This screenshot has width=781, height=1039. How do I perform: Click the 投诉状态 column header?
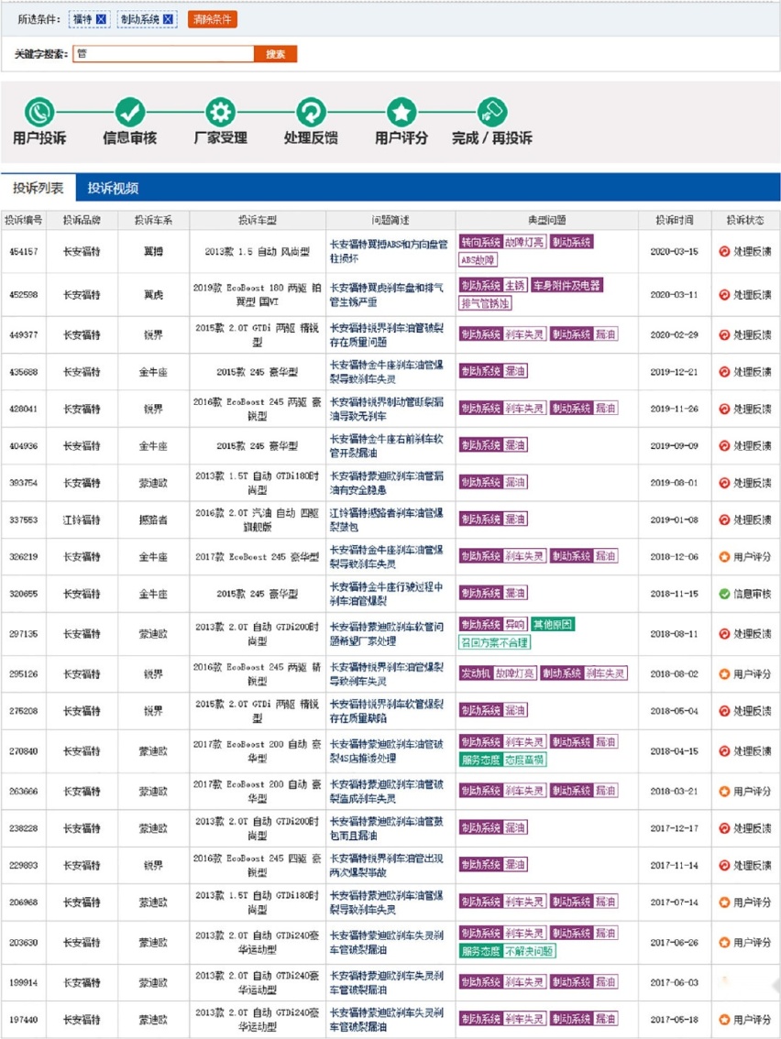pos(744,220)
